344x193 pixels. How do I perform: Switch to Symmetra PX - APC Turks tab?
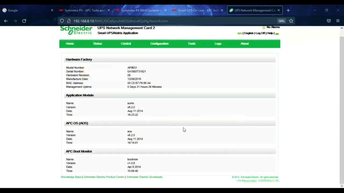pos(84,10)
